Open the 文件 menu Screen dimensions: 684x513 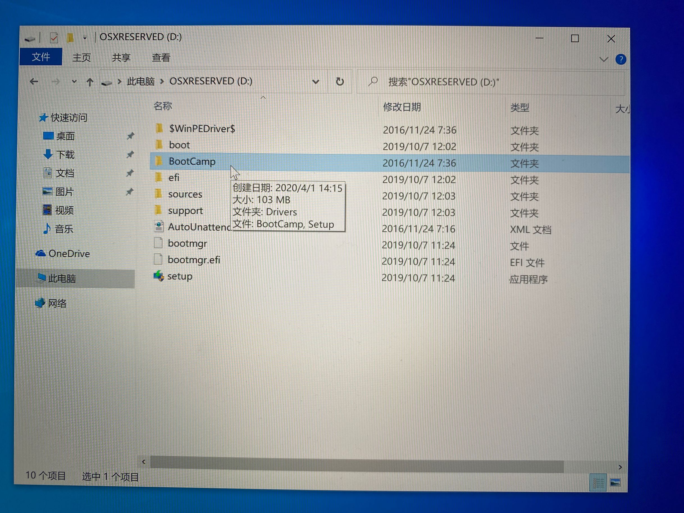point(40,57)
